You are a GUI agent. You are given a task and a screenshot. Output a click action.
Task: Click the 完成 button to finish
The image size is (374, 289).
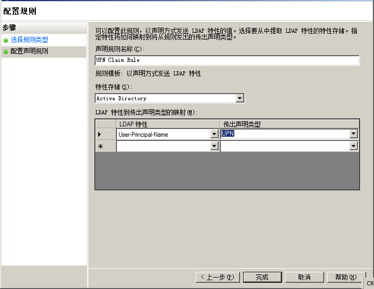click(262, 277)
